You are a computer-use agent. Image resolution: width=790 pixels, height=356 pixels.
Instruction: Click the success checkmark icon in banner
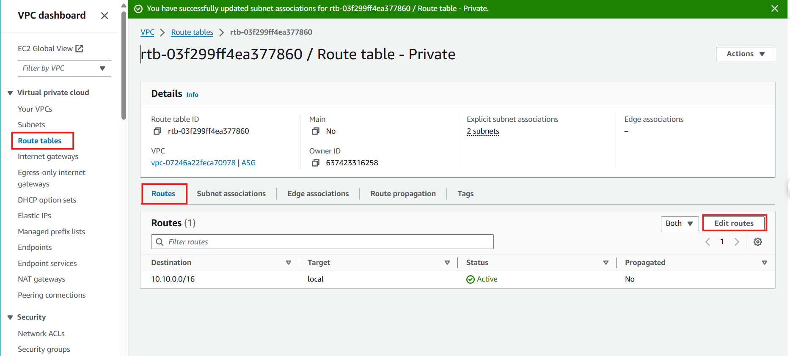tap(138, 9)
